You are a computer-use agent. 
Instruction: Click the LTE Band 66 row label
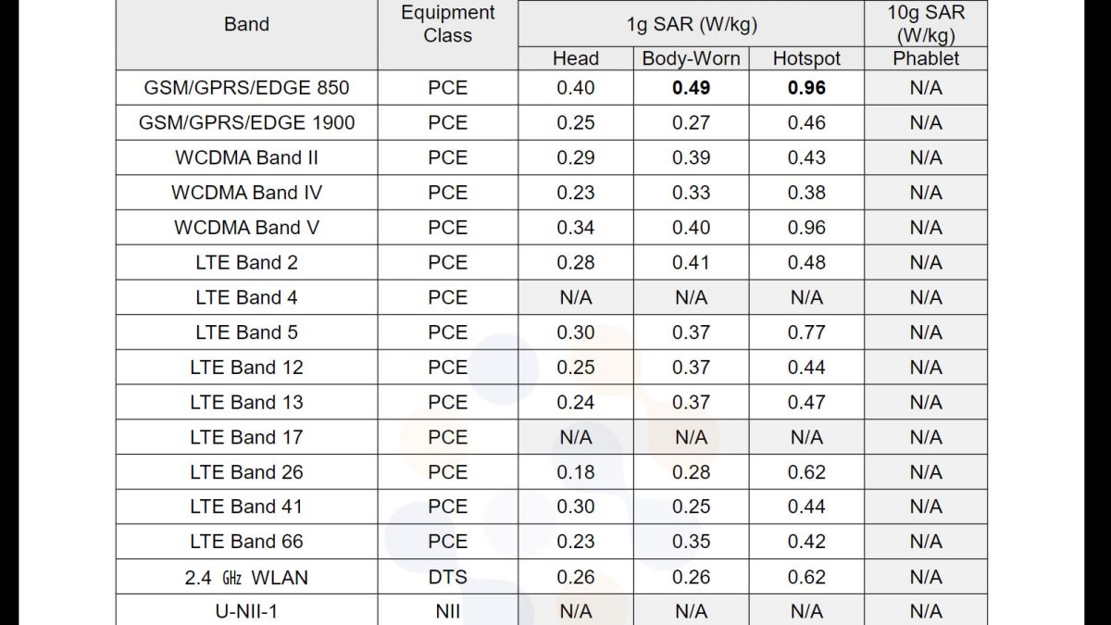[x=246, y=542]
